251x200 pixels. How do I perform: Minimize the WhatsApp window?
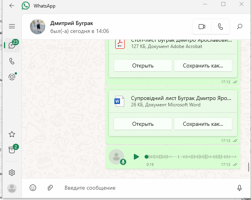[x=205, y=4]
